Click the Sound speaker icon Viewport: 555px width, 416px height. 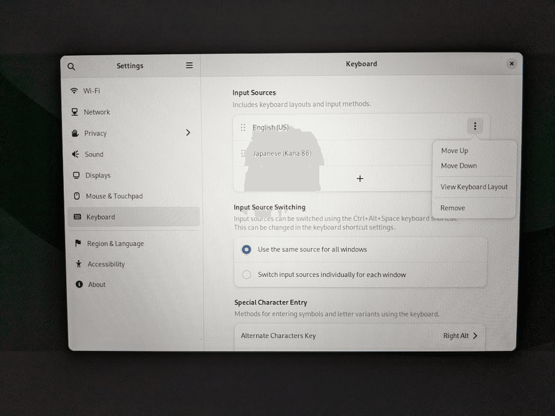point(75,154)
